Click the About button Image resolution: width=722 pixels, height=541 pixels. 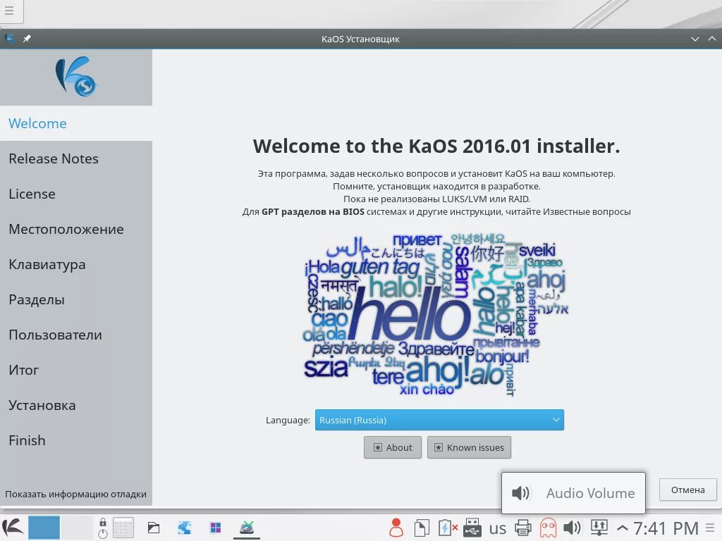click(392, 447)
